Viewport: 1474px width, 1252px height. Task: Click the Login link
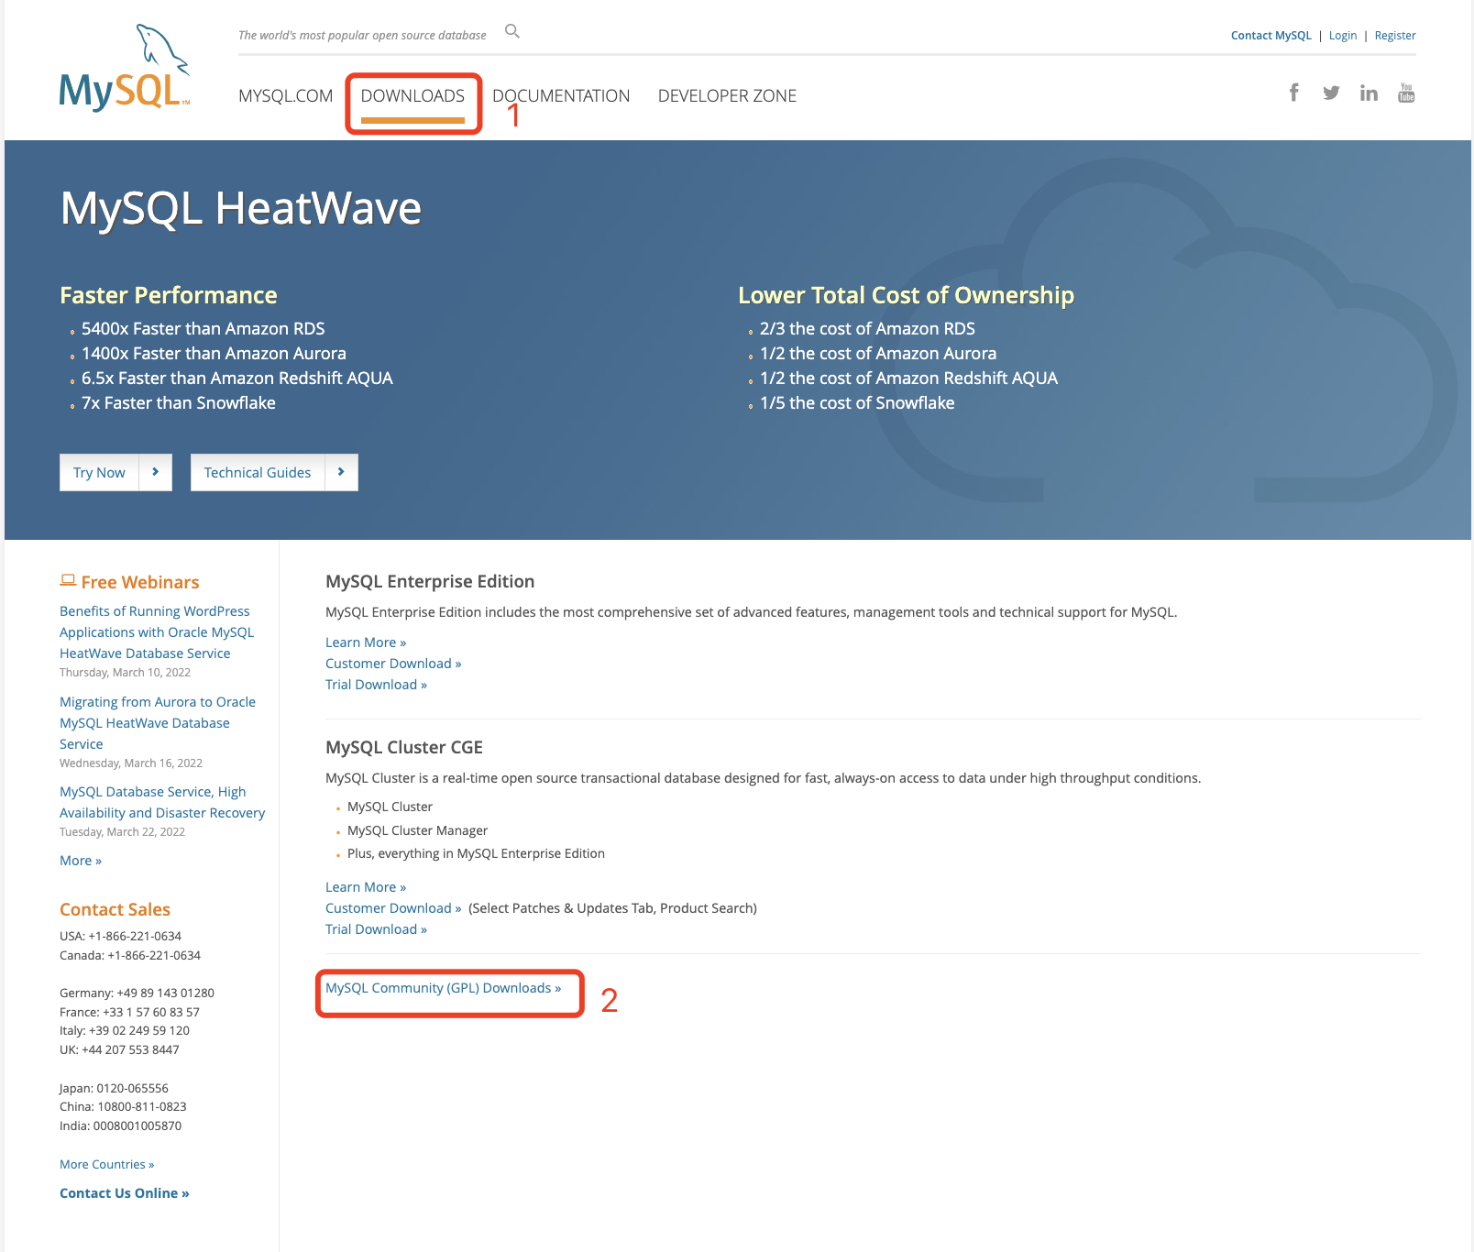point(1343,36)
